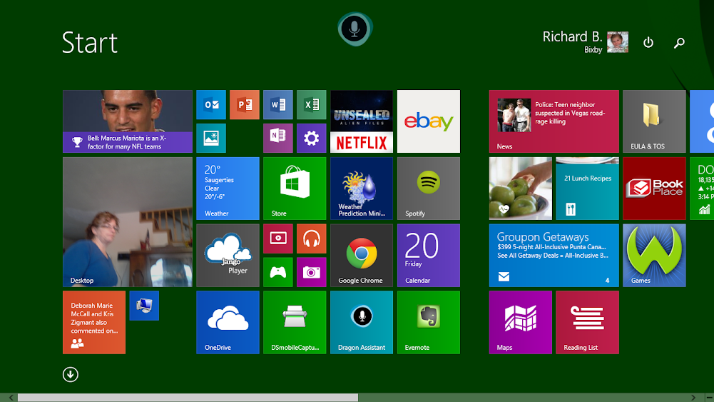Launch the Spotify tile

tap(429, 189)
